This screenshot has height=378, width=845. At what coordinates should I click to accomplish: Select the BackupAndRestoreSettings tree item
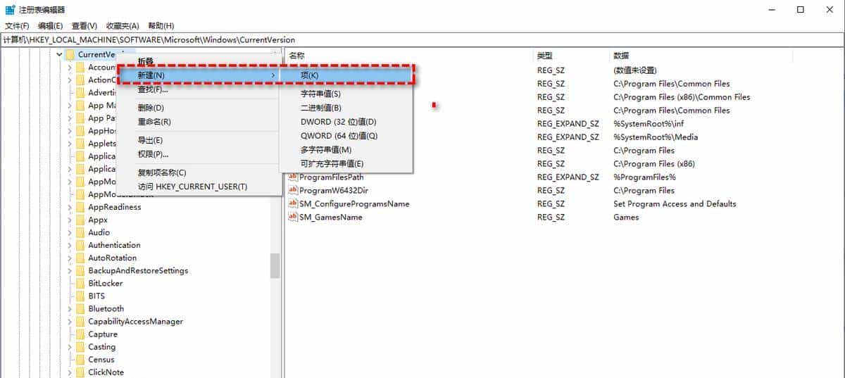tap(138, 270)
